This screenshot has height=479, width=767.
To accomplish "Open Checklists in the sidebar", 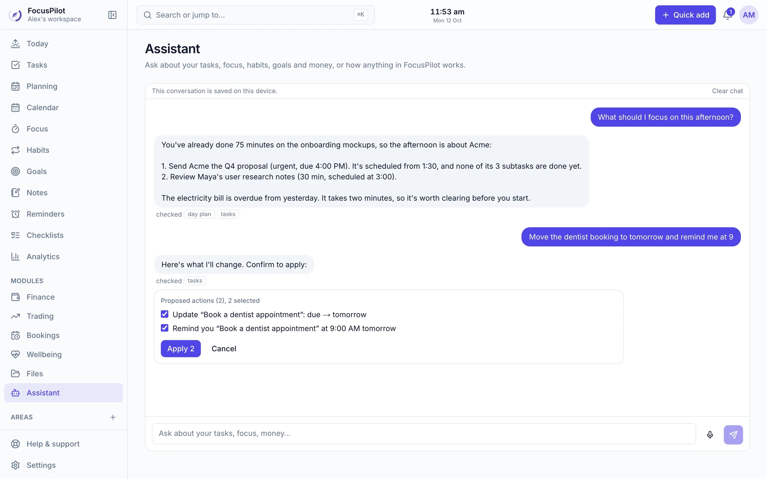I will [63, 236].
